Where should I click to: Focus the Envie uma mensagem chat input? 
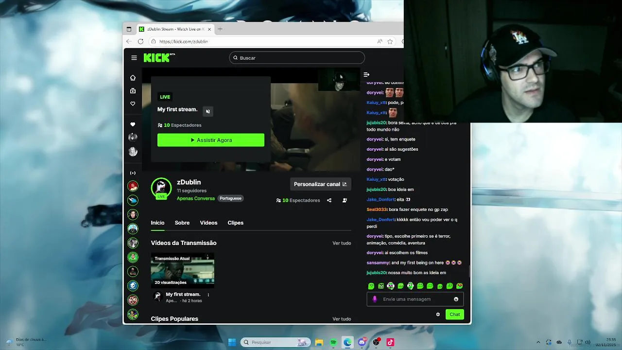tap(415, 299)
